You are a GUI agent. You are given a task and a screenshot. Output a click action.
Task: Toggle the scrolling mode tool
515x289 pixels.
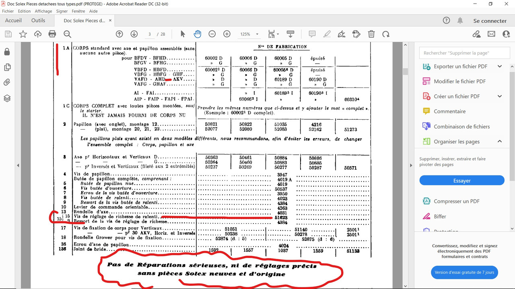[290, 34]
